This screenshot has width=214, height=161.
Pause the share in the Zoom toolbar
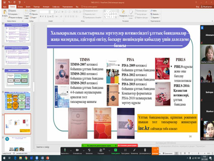(x=125, y=151)
